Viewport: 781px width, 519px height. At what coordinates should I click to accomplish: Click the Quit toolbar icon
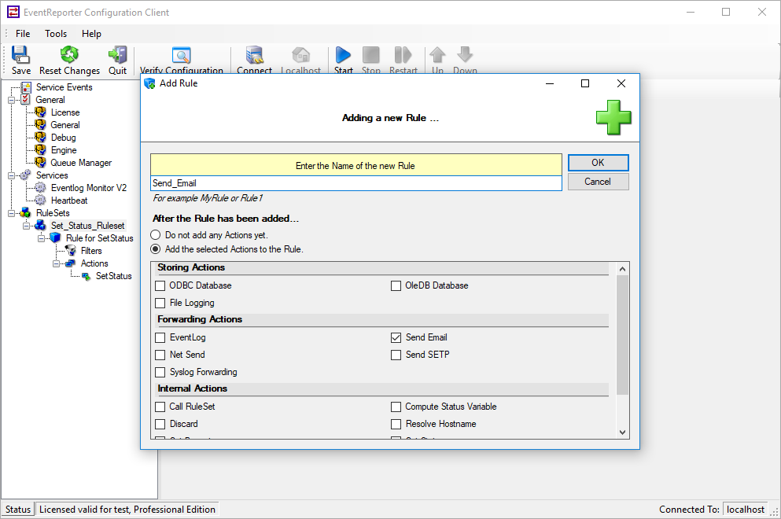pos(117,55)
